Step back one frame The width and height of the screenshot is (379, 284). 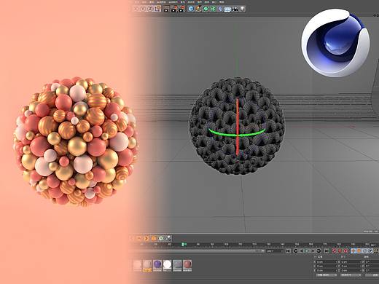pyautogui.click(x=302, y=251)
